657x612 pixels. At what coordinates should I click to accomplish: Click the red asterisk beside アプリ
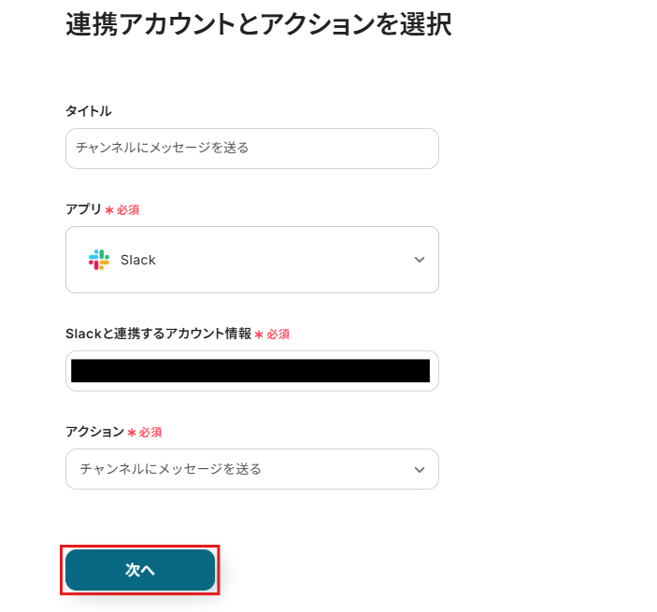[x=109, y=210]
